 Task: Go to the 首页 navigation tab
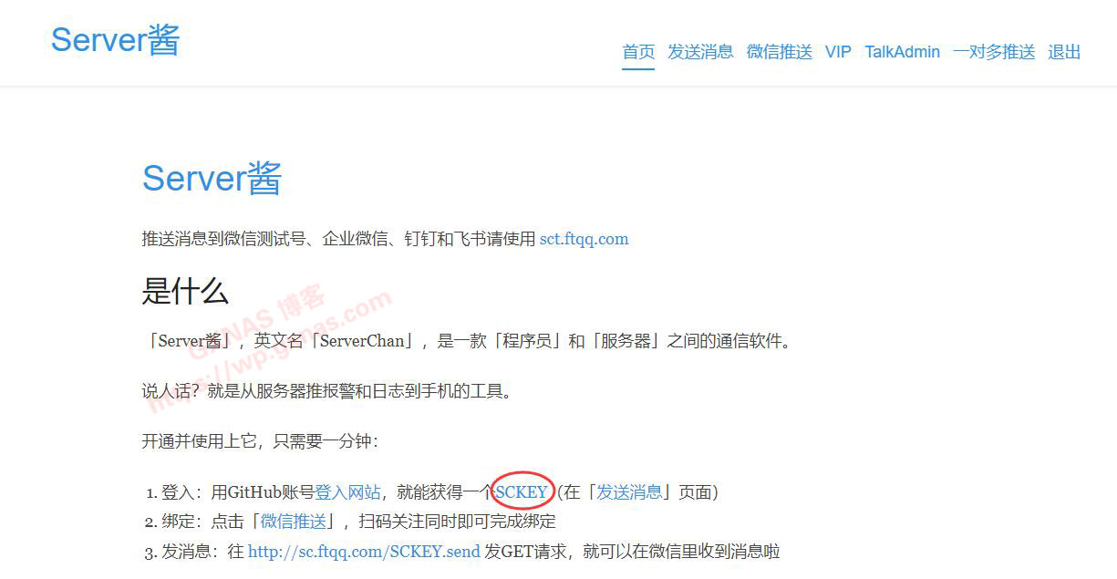[638, 52]
